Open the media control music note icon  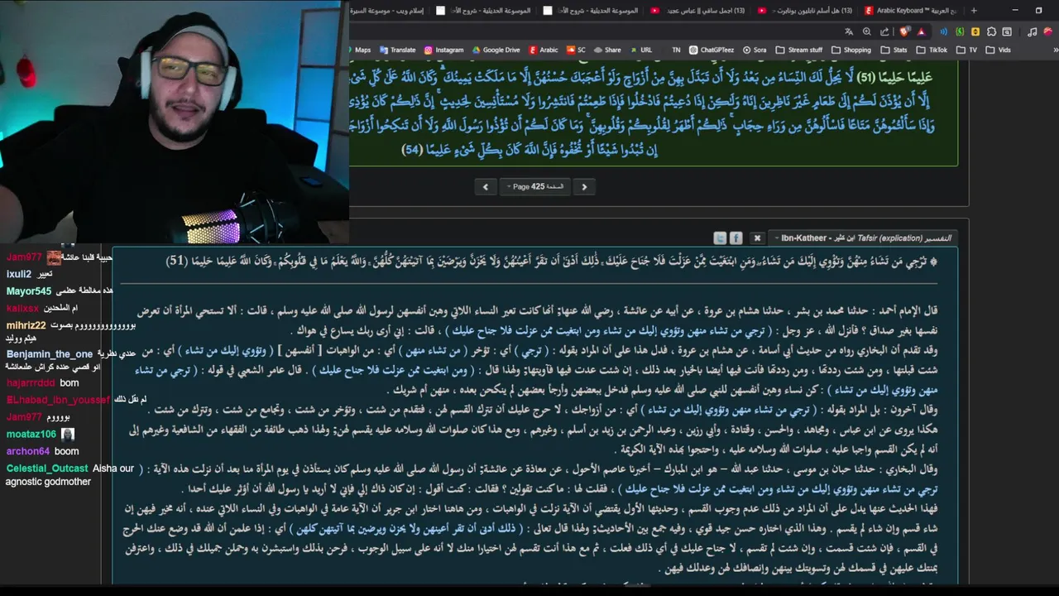1032,31
